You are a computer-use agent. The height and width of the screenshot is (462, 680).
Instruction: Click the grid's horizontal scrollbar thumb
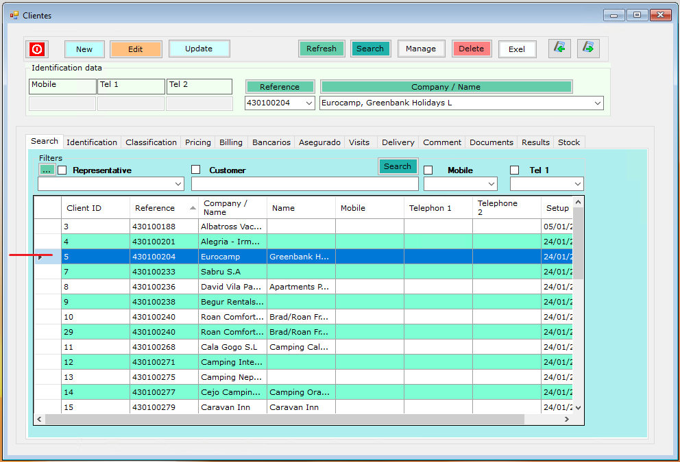click(284, 419)
